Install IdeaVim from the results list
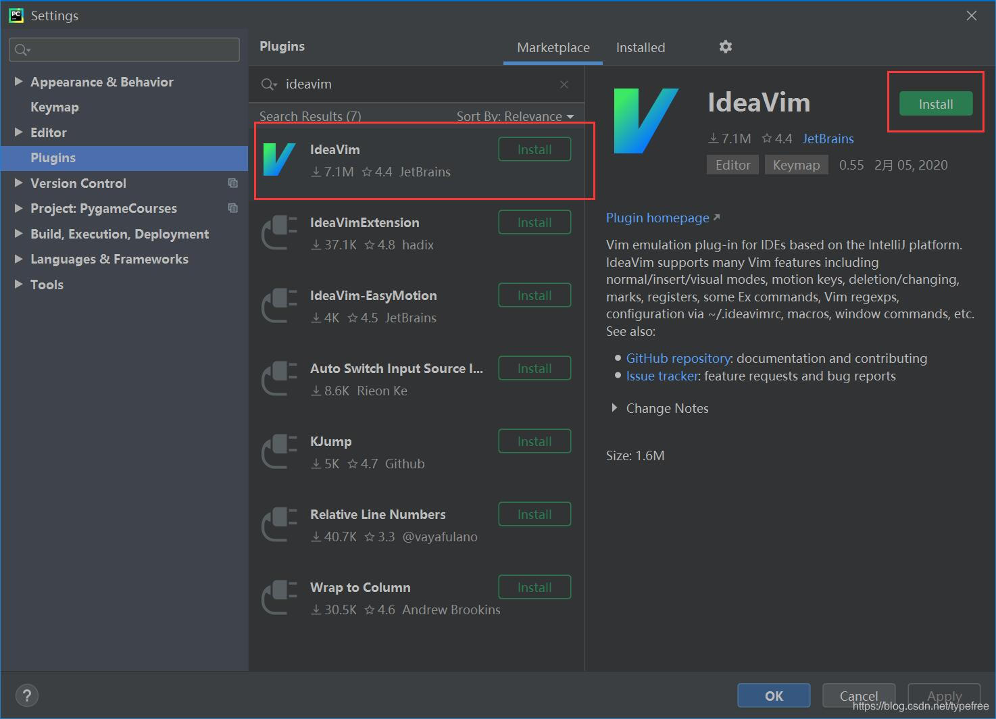The width and height of the screenshot is (996, 719). [x=534, y=149]
